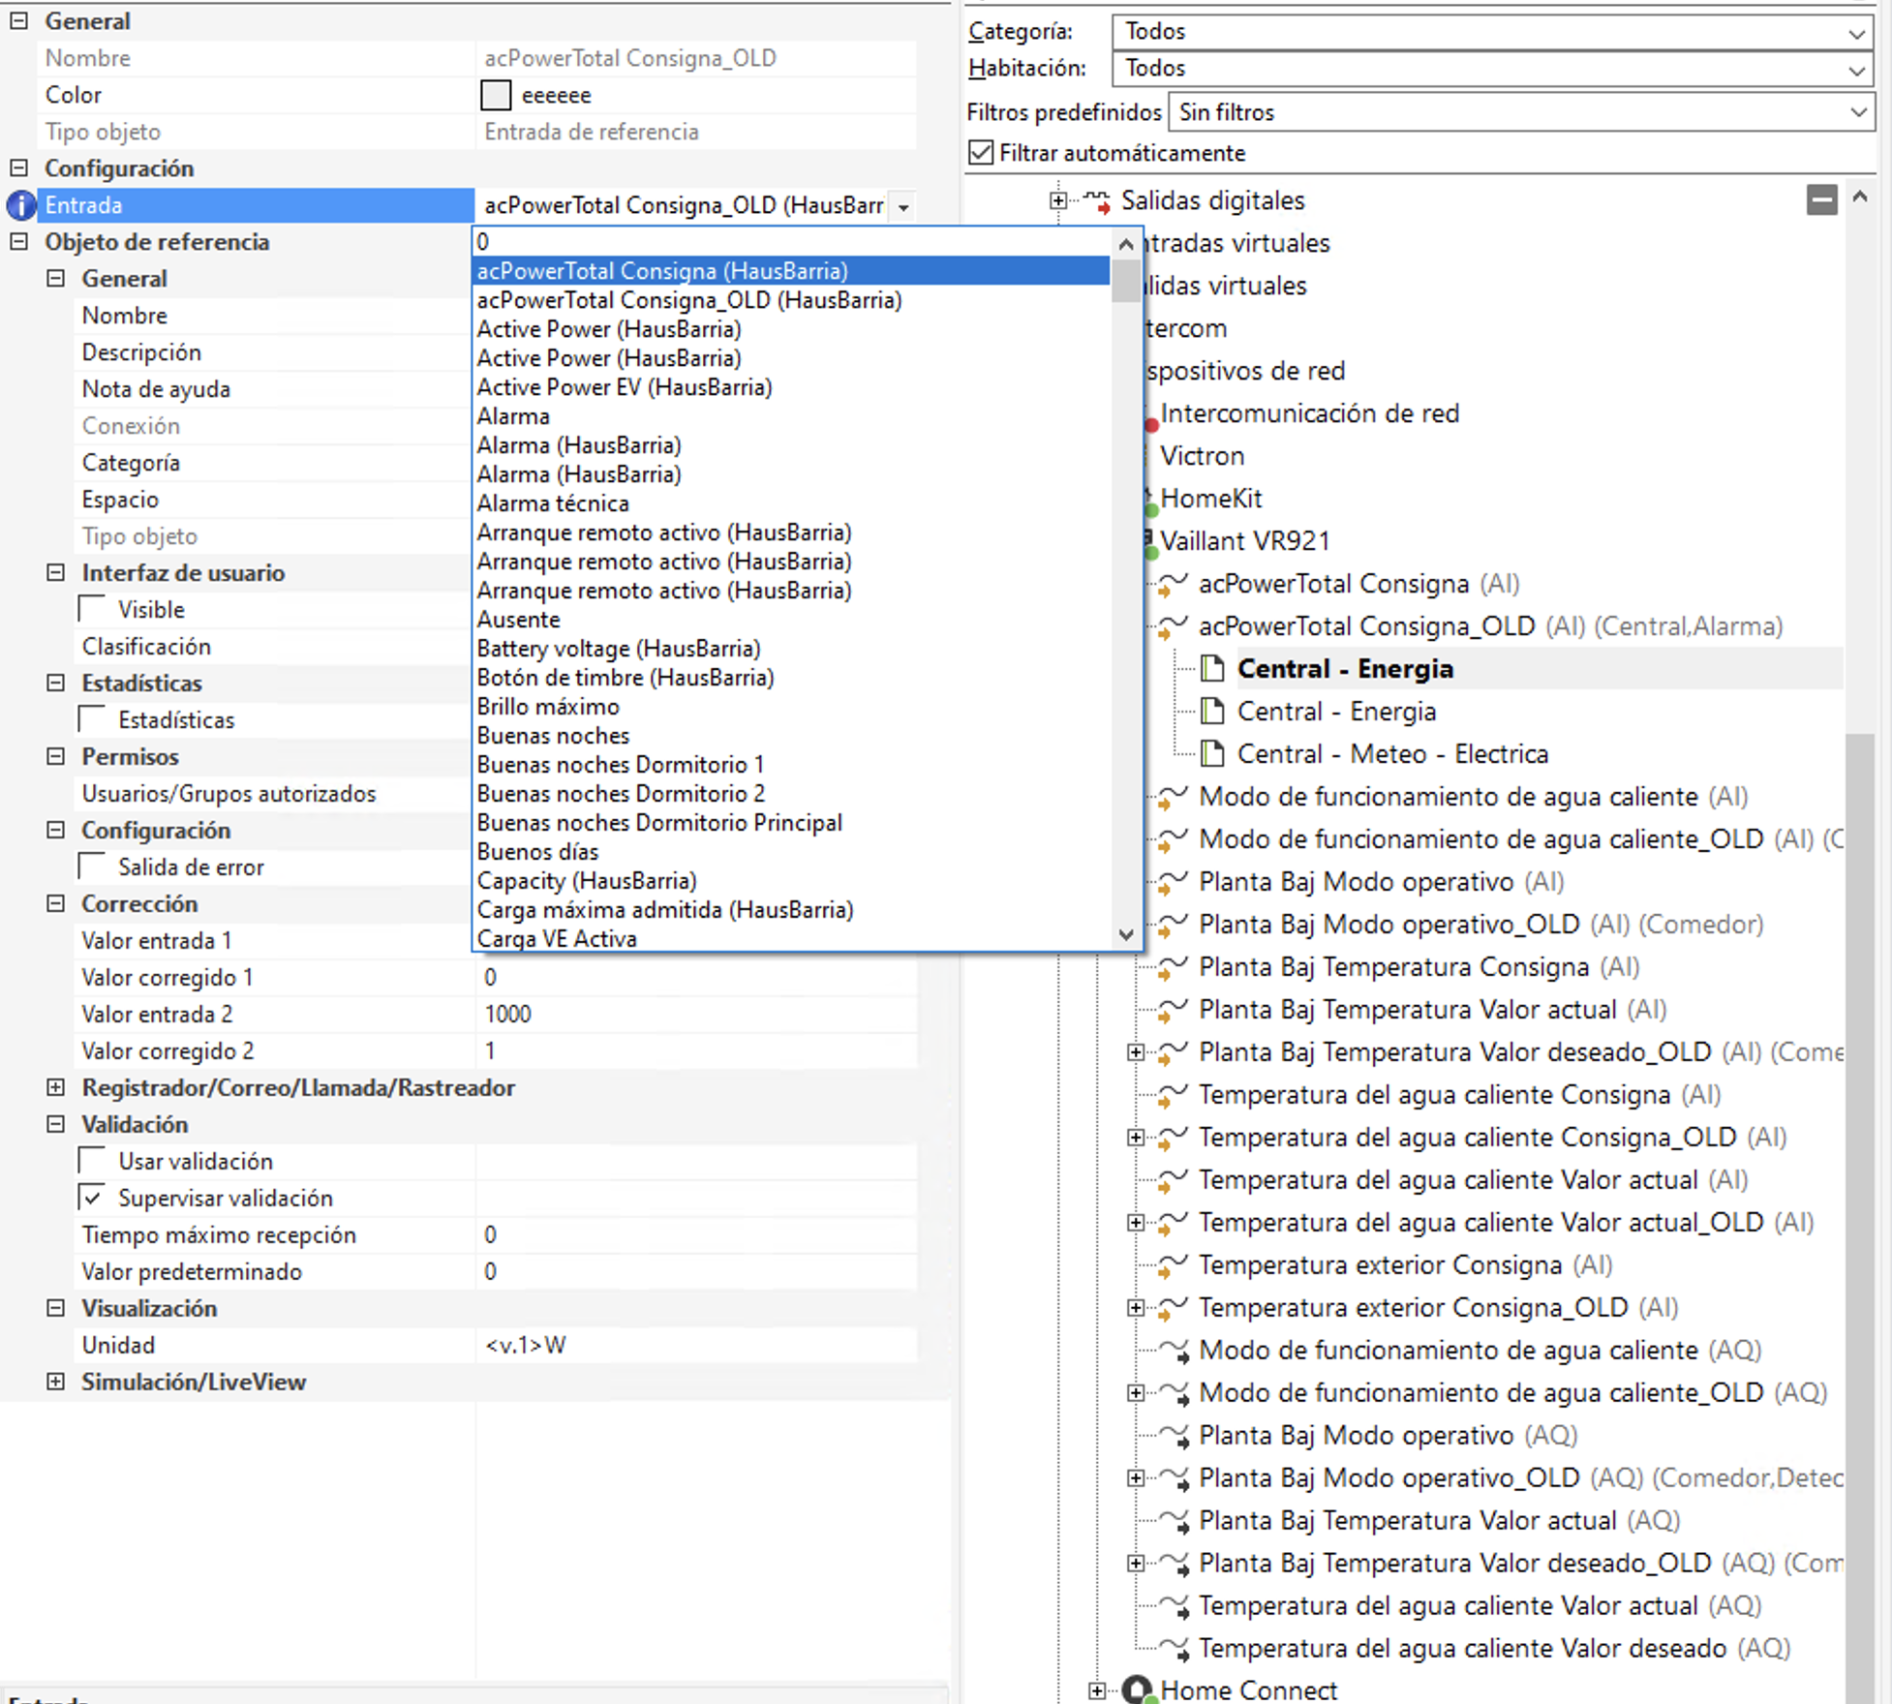Uncheck Supervisar validación

[x=93, y=1198]
